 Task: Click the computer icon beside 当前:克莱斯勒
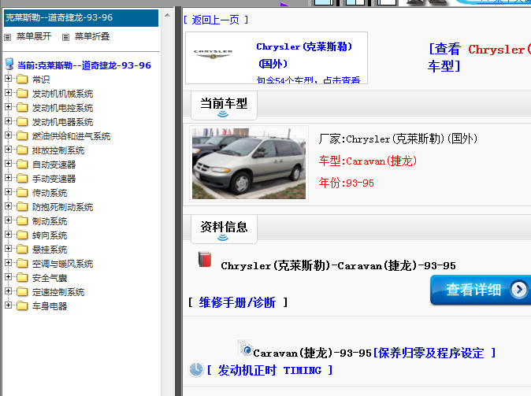9,64
